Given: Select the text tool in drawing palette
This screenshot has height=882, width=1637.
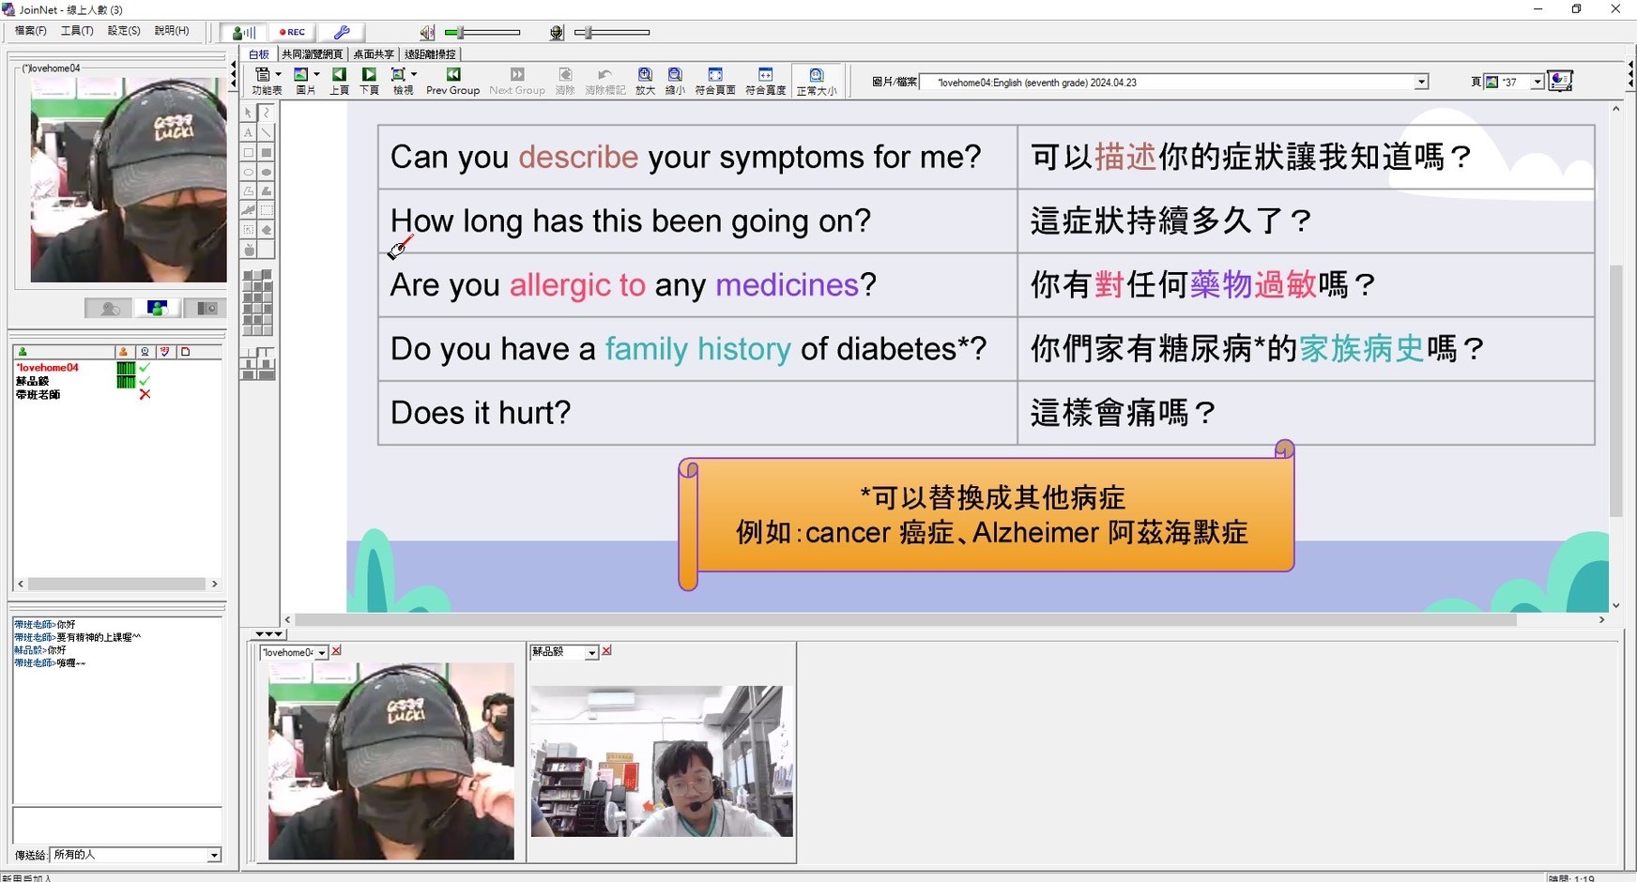Looking at the screenshot, I should coord(248,132).
